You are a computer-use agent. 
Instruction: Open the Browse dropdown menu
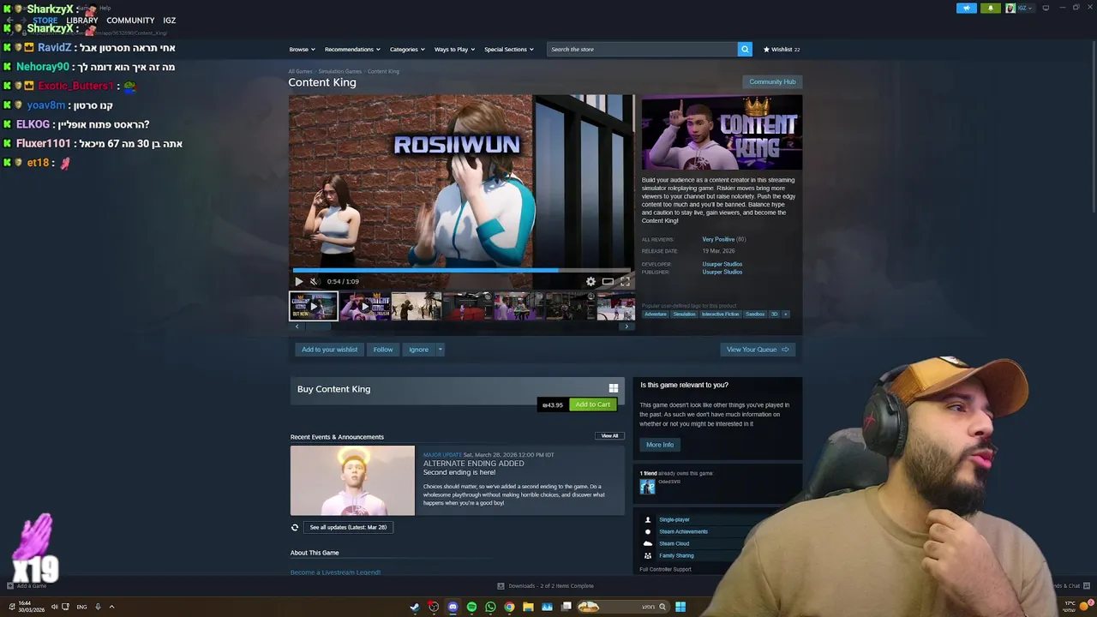(x=302, y=49)
